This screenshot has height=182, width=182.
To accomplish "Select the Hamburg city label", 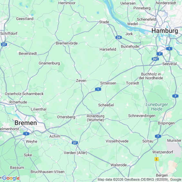I will pos(165,31).
